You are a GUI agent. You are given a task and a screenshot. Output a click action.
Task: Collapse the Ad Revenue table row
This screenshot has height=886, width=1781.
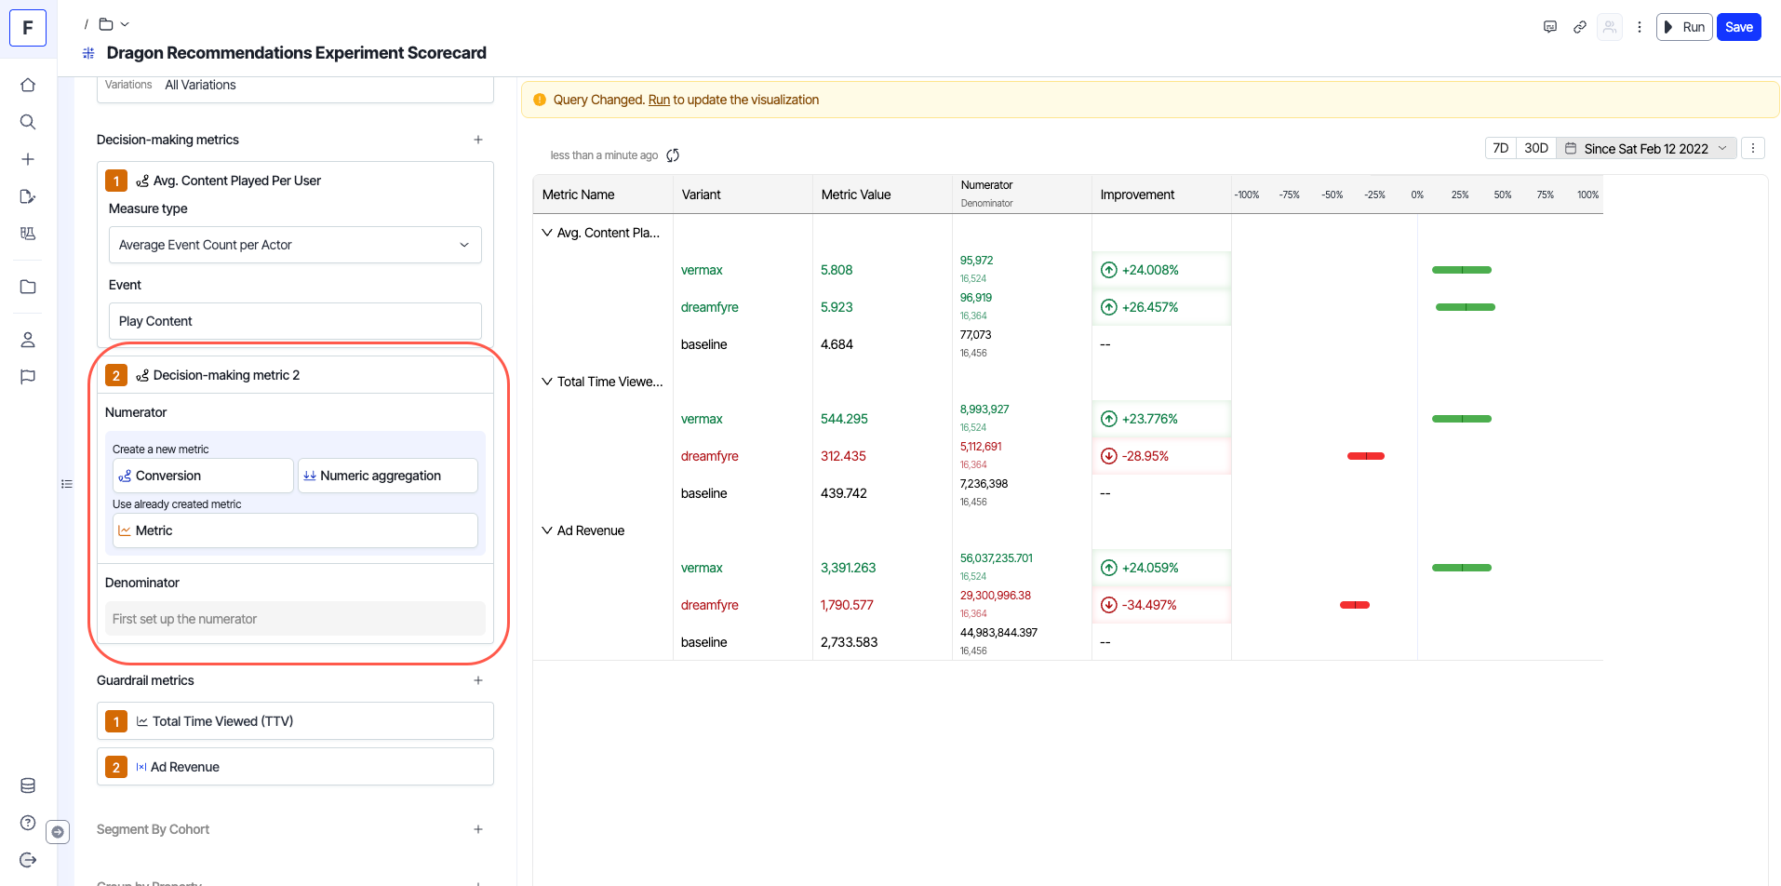547,530
